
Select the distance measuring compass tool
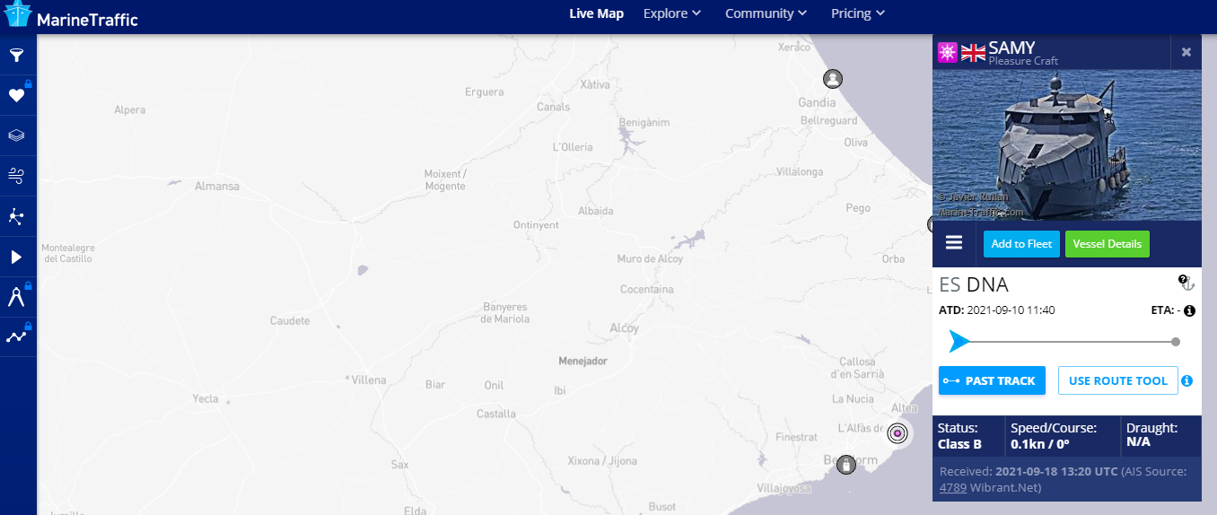coord(17,297)
